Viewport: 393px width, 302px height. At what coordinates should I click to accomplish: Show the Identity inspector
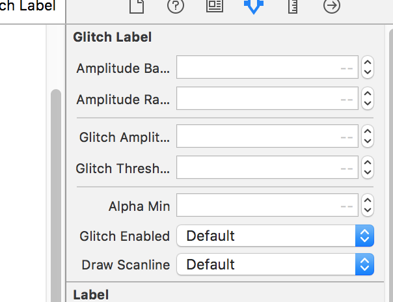pyautogui.click(x=215, y=5)
